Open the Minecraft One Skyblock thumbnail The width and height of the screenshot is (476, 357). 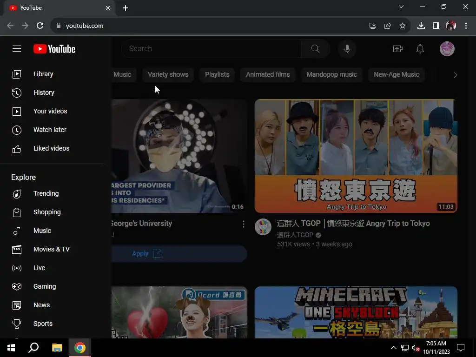tap(356, 312)
